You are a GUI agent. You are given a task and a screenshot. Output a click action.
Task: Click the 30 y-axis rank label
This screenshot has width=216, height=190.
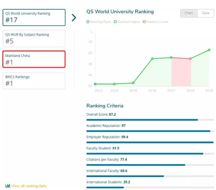click(x=90, y=64)
